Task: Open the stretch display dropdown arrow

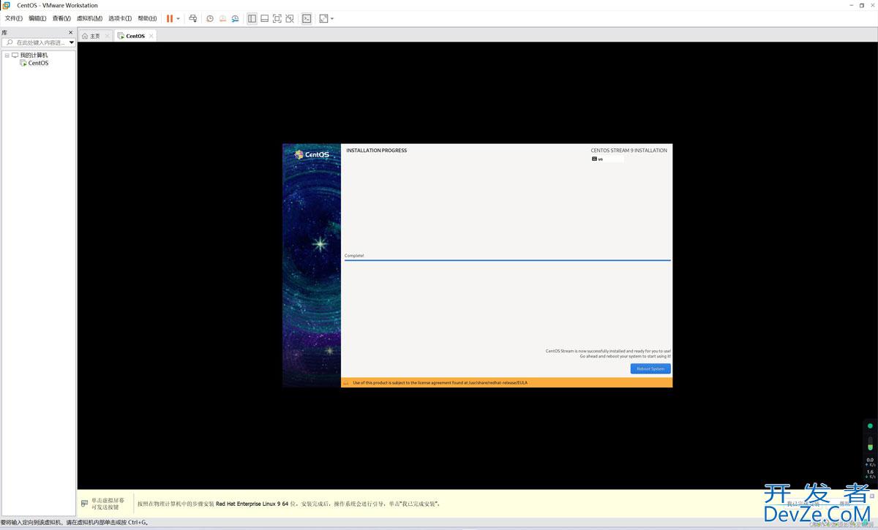Action: [x=332, y=18]
